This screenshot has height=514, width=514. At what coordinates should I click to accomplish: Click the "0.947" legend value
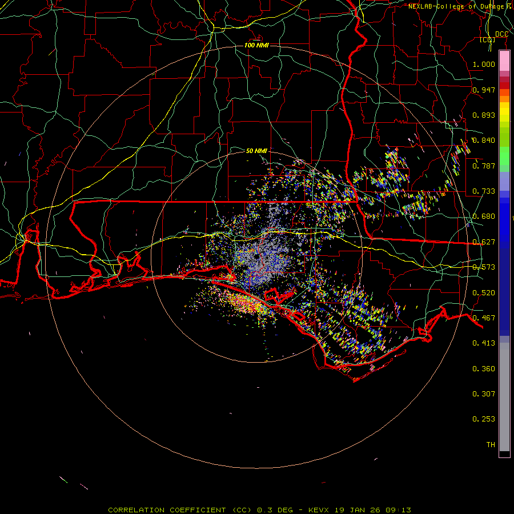[x=484, y=90]
